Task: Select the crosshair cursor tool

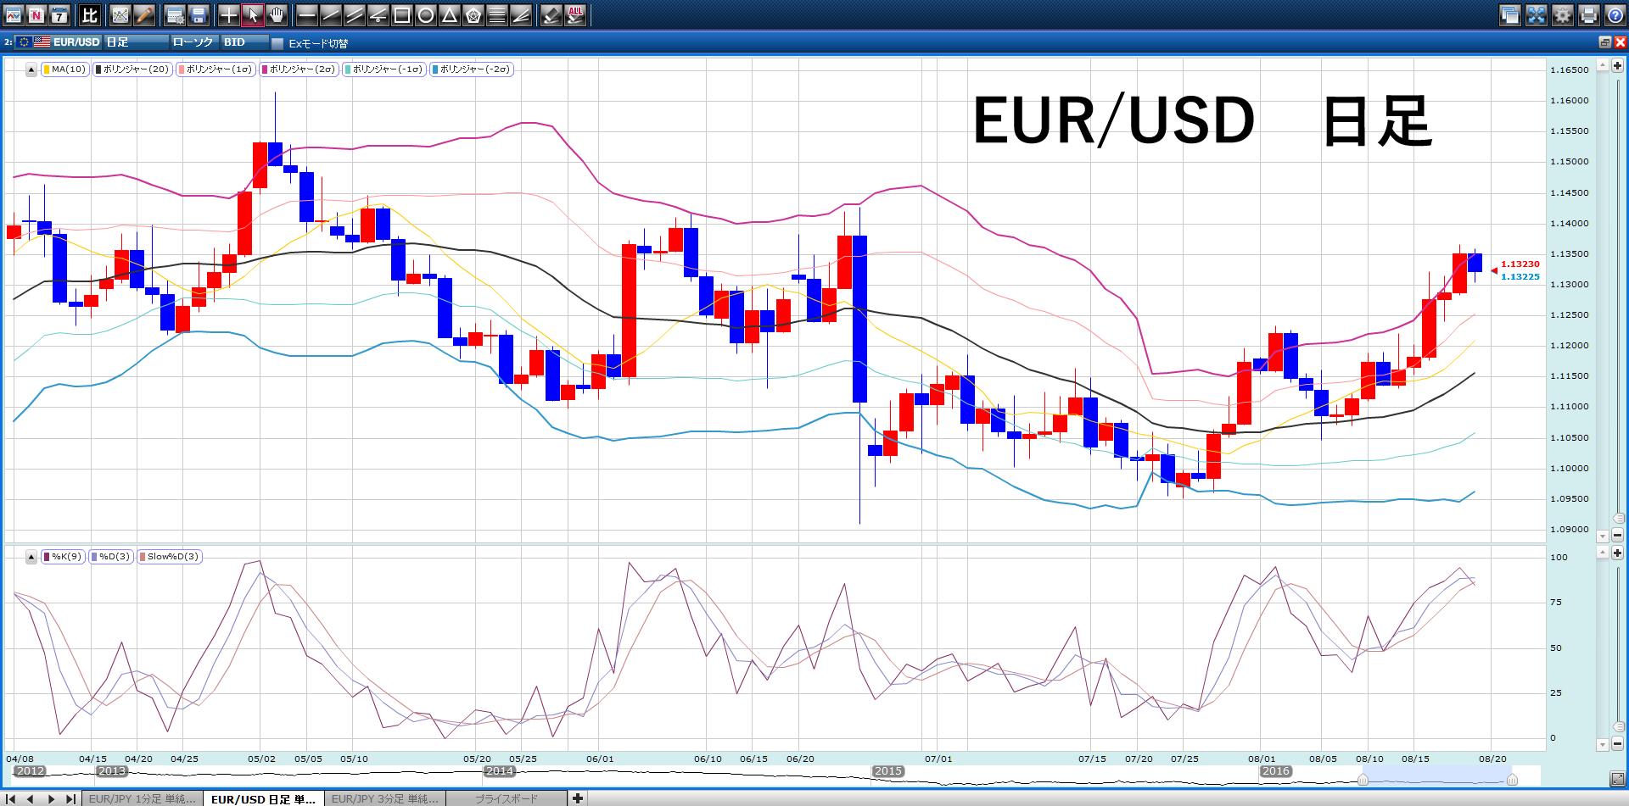Action: tap(229, 14)
